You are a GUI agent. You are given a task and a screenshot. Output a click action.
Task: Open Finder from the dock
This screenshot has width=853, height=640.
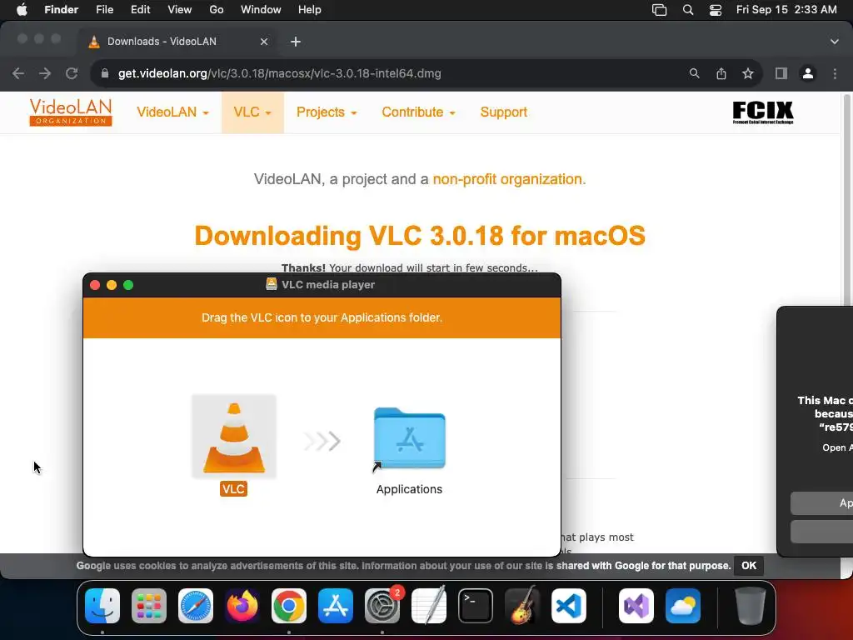click(x=102, y=606)
